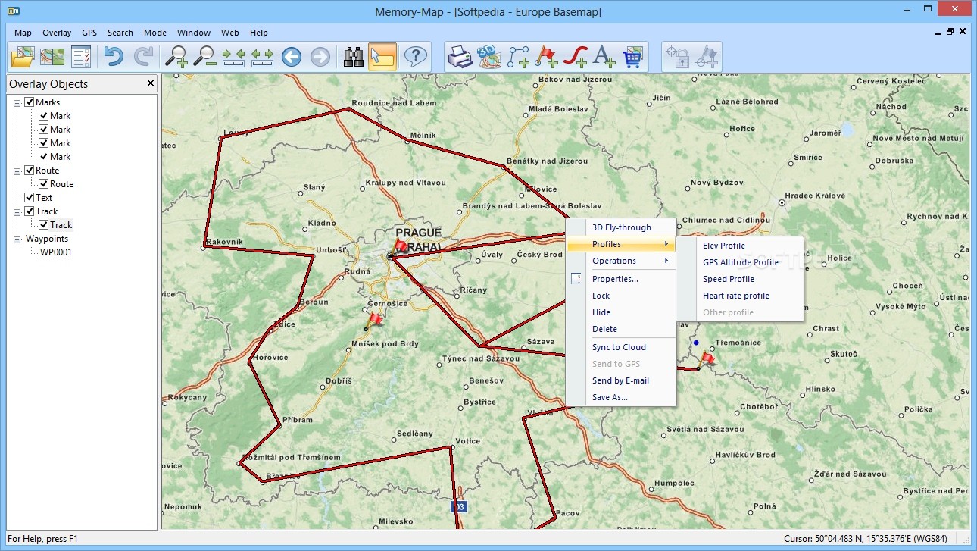
Task: Select the red flag mark on Prague
Action: coord(401,246)
